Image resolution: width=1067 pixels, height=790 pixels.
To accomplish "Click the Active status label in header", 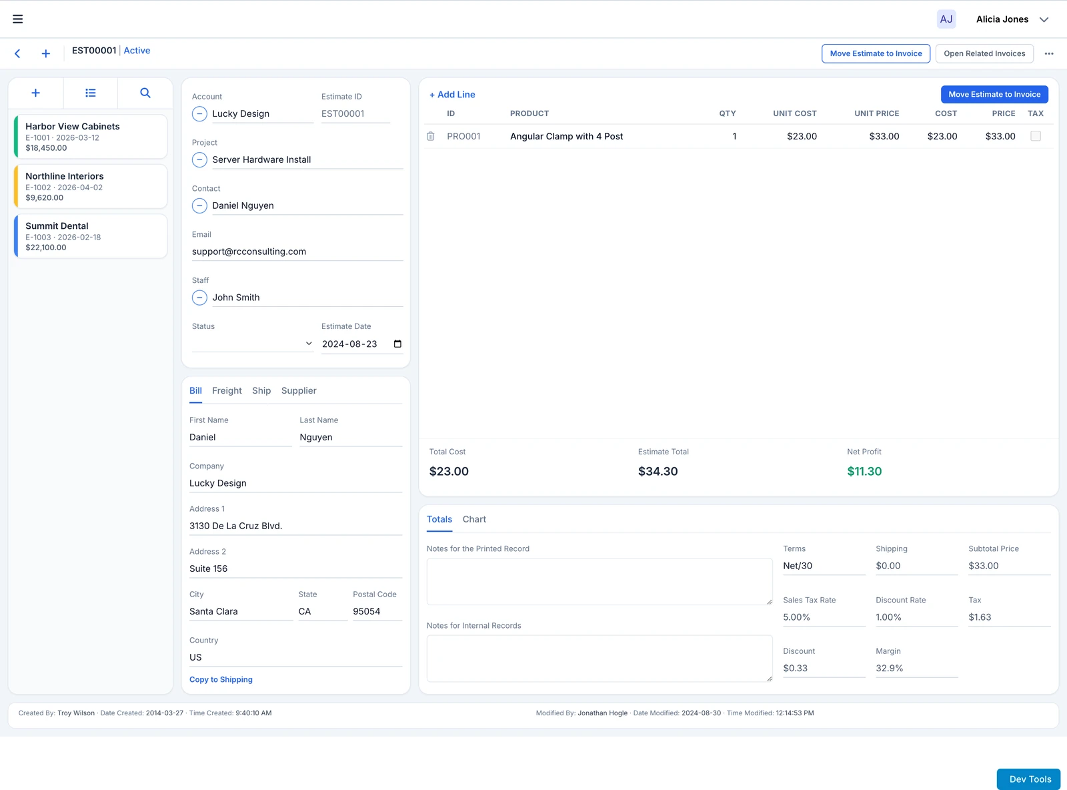I will coord(137,51).
